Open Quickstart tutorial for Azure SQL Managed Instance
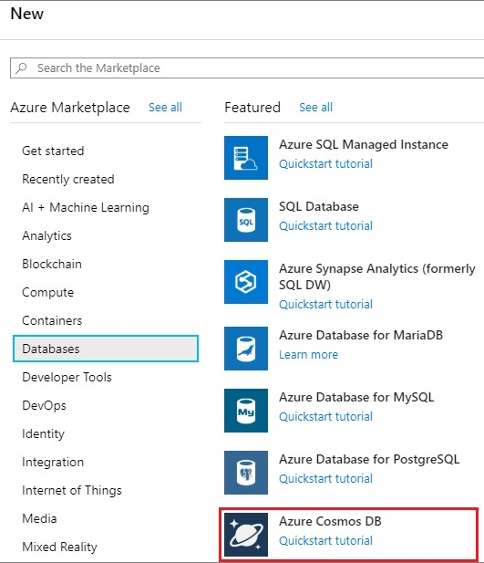Screen dimensions: 484x563 pos(325,163)
